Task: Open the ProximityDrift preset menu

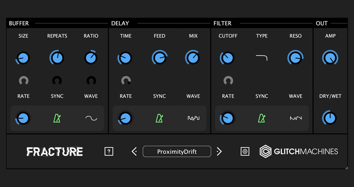Action: coord(177,151)
